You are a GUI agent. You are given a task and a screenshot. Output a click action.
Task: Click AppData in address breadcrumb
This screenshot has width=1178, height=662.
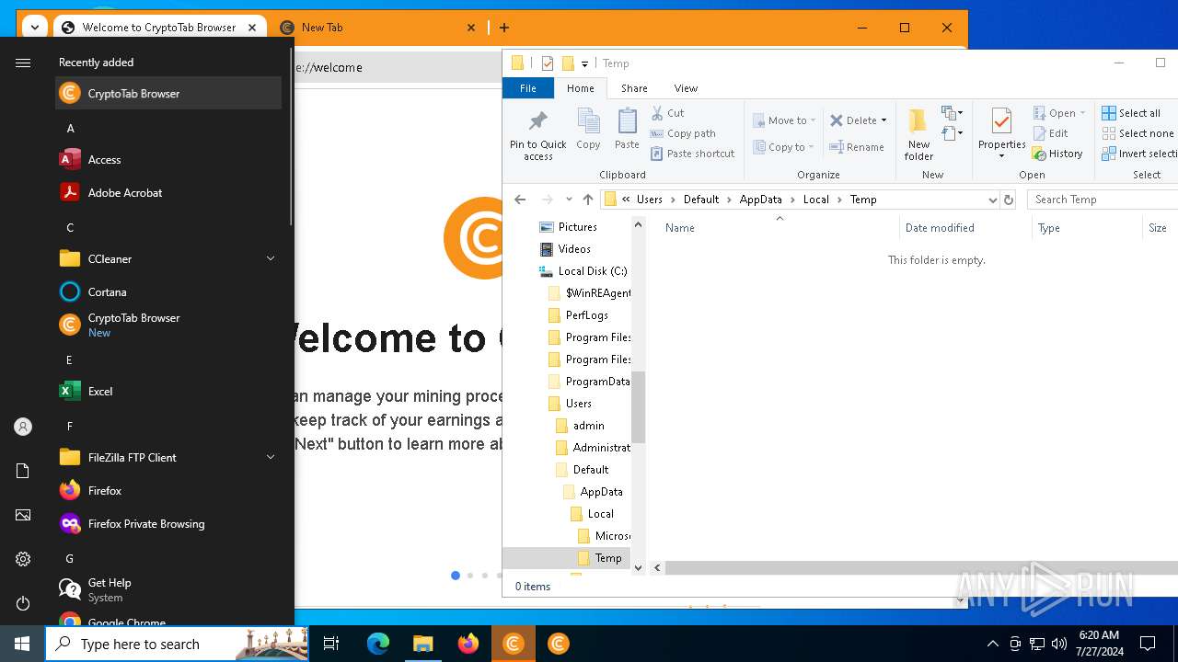[760, 200]
